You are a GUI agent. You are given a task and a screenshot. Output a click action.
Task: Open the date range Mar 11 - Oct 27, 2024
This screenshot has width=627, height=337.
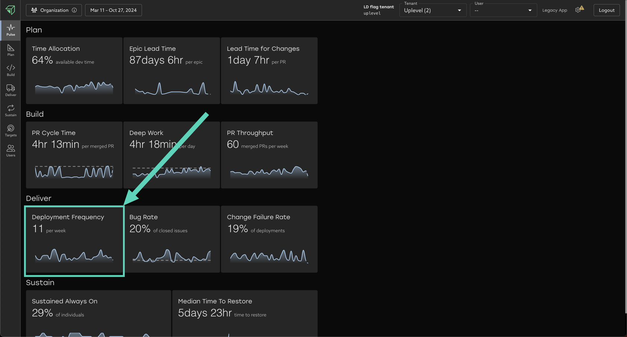click(113, 10)
